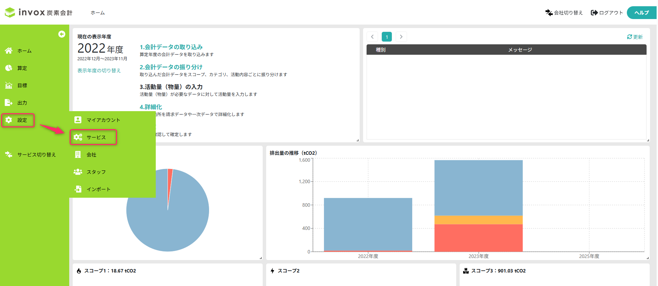This screenshot has height=286, width=658.
Task: Click the ヘルプ button
Action: pyautogui.click(x=641, y=12)
